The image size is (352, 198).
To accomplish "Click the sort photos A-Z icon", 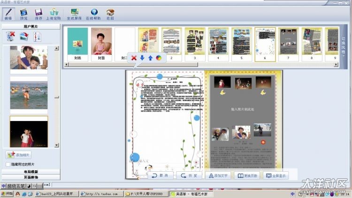I will (38, 37).
